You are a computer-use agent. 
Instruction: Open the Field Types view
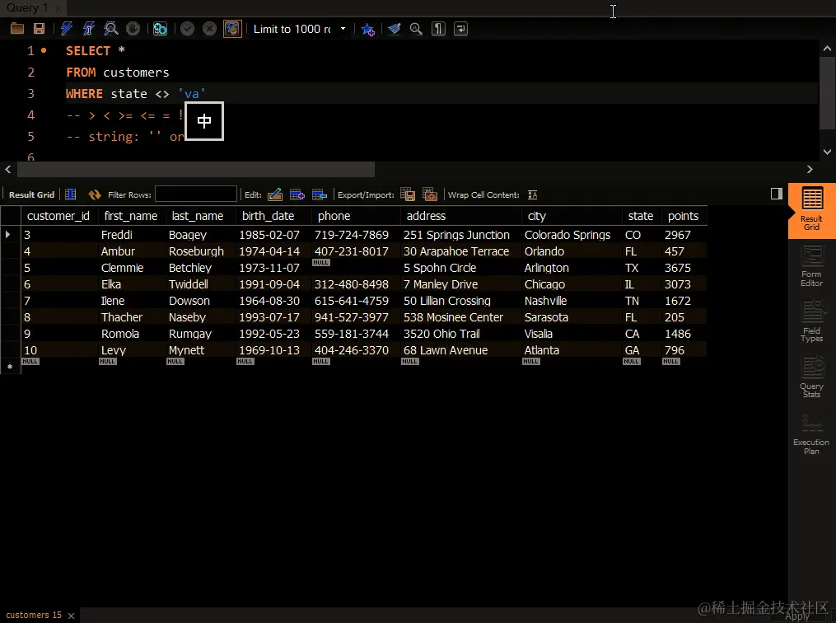click(811, 321)
